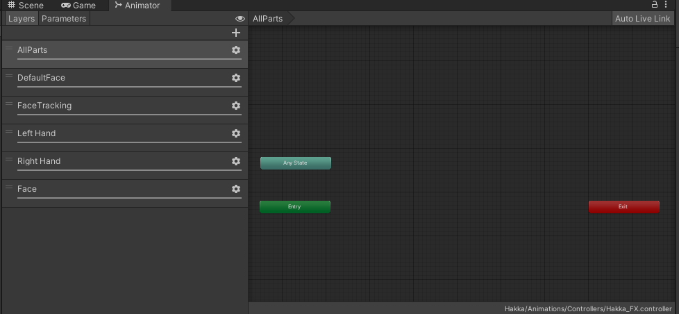Viewport: 679px width, 314px height.
Task: Select the Left Hand layer
Action: tap(125, 138)
